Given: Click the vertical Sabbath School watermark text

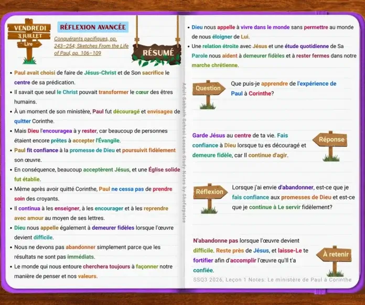Looking at the screenshot, I should pos(184,153).
